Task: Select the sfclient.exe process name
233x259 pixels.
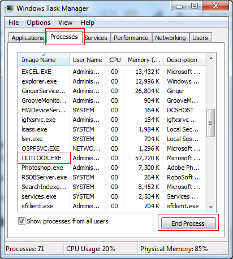Action: click(37, 206)
